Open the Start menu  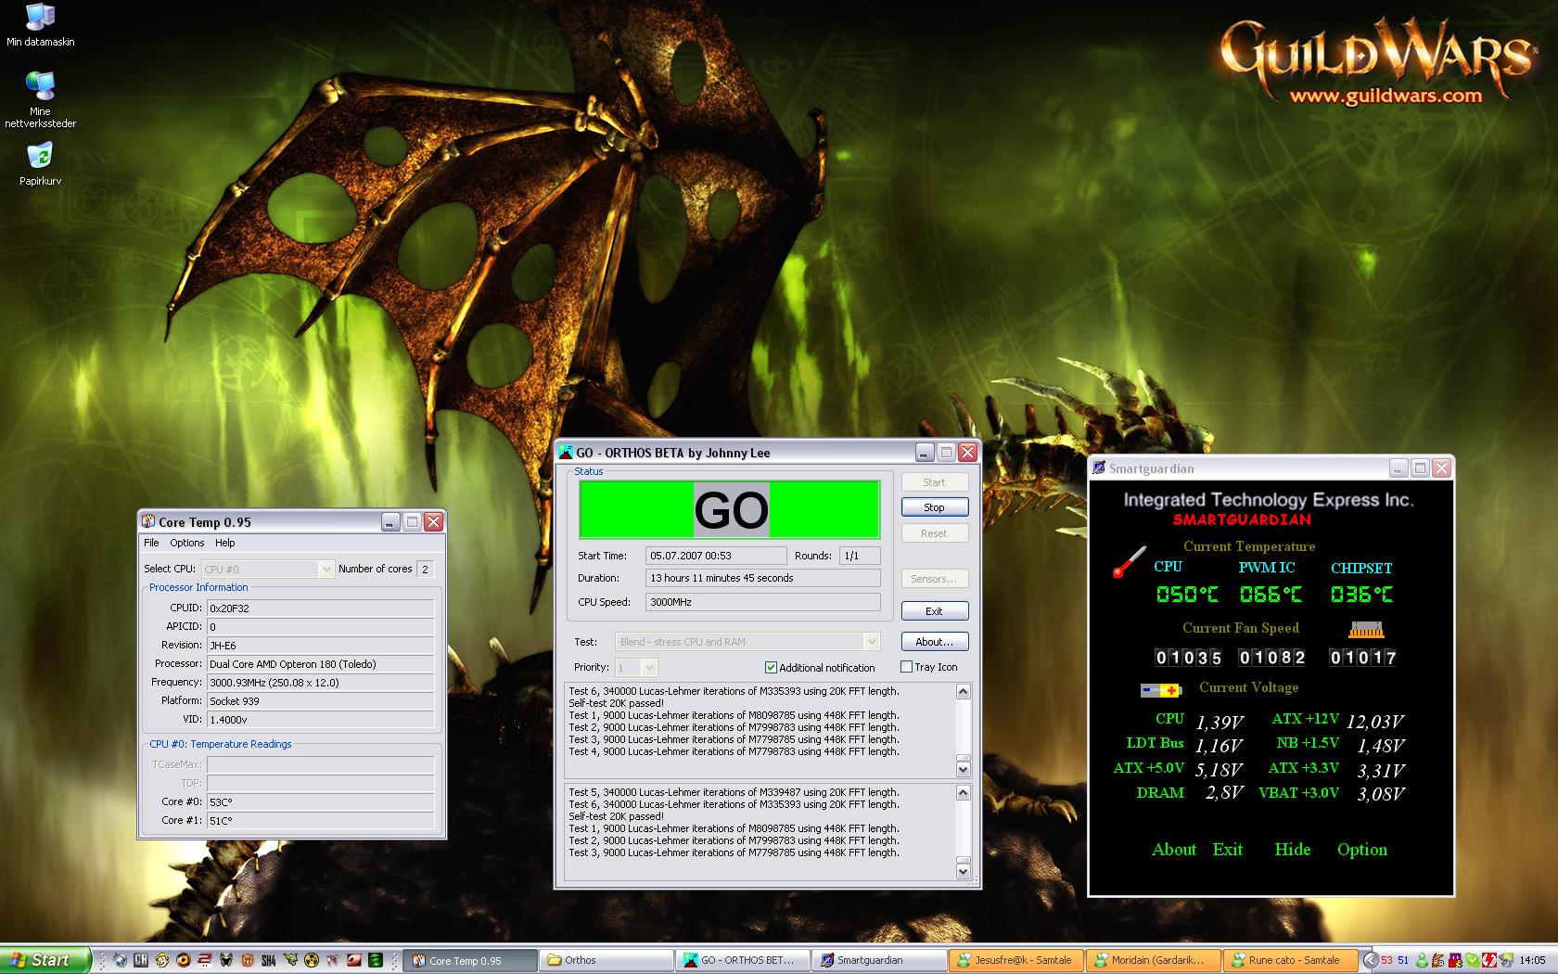(x=45, y=960)
